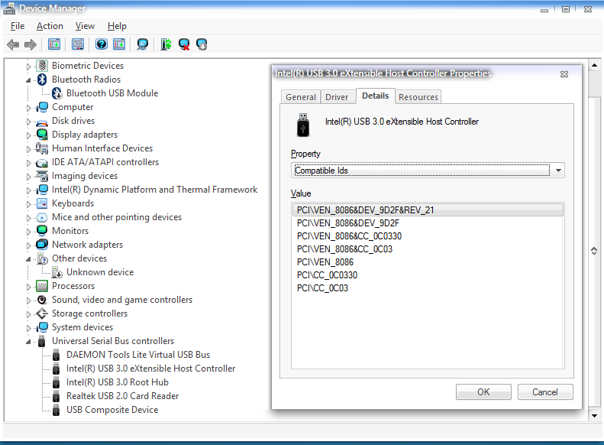Expand the Computer node arrow
The height and width of the screenshot is (445, 604).
28,108
